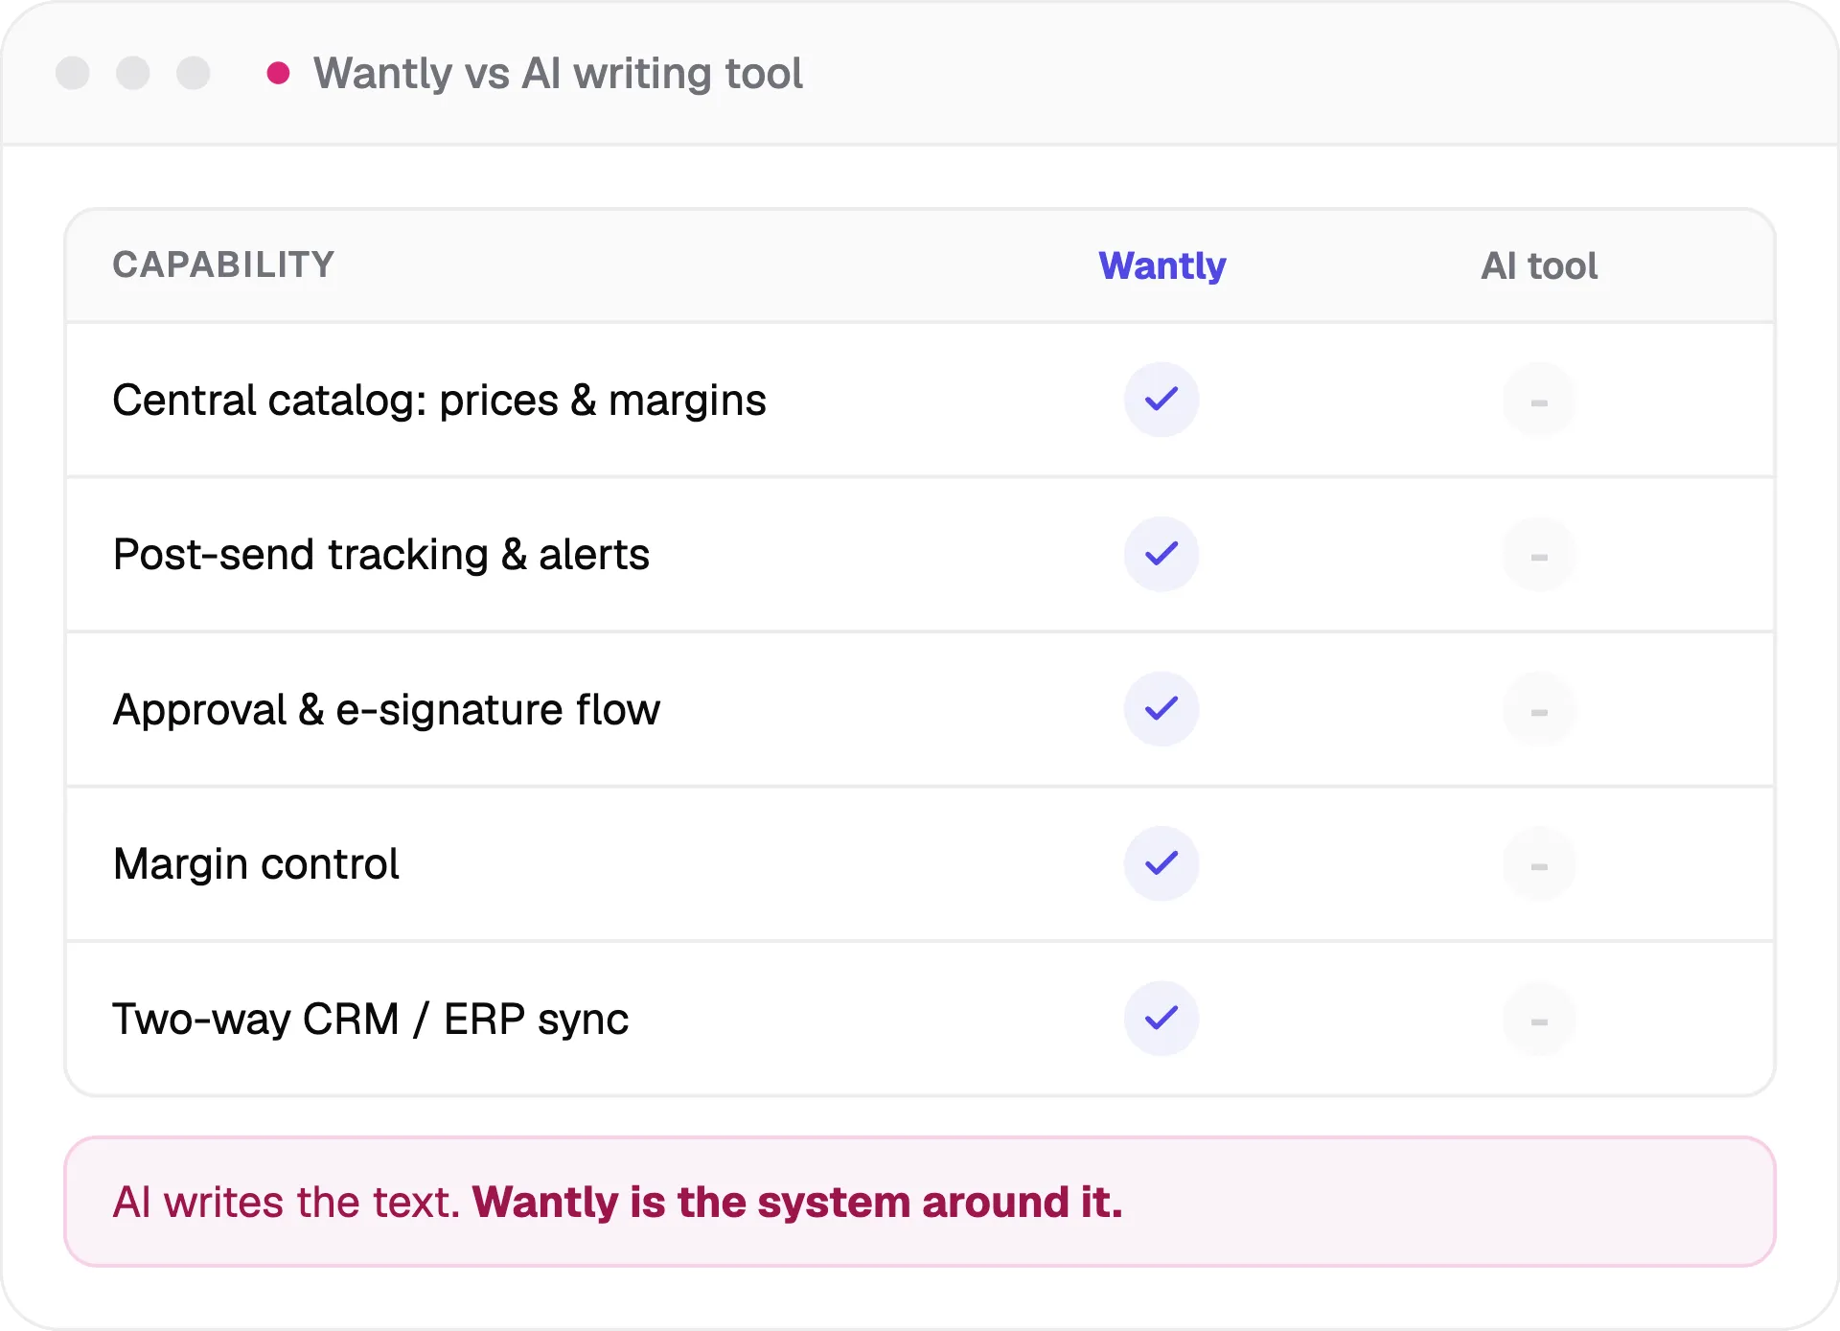Viewport: 1840px width, 1331px height.
Task: Click the 'Wantly vs AI writing tool' title
Action: (x=558, y=73)
